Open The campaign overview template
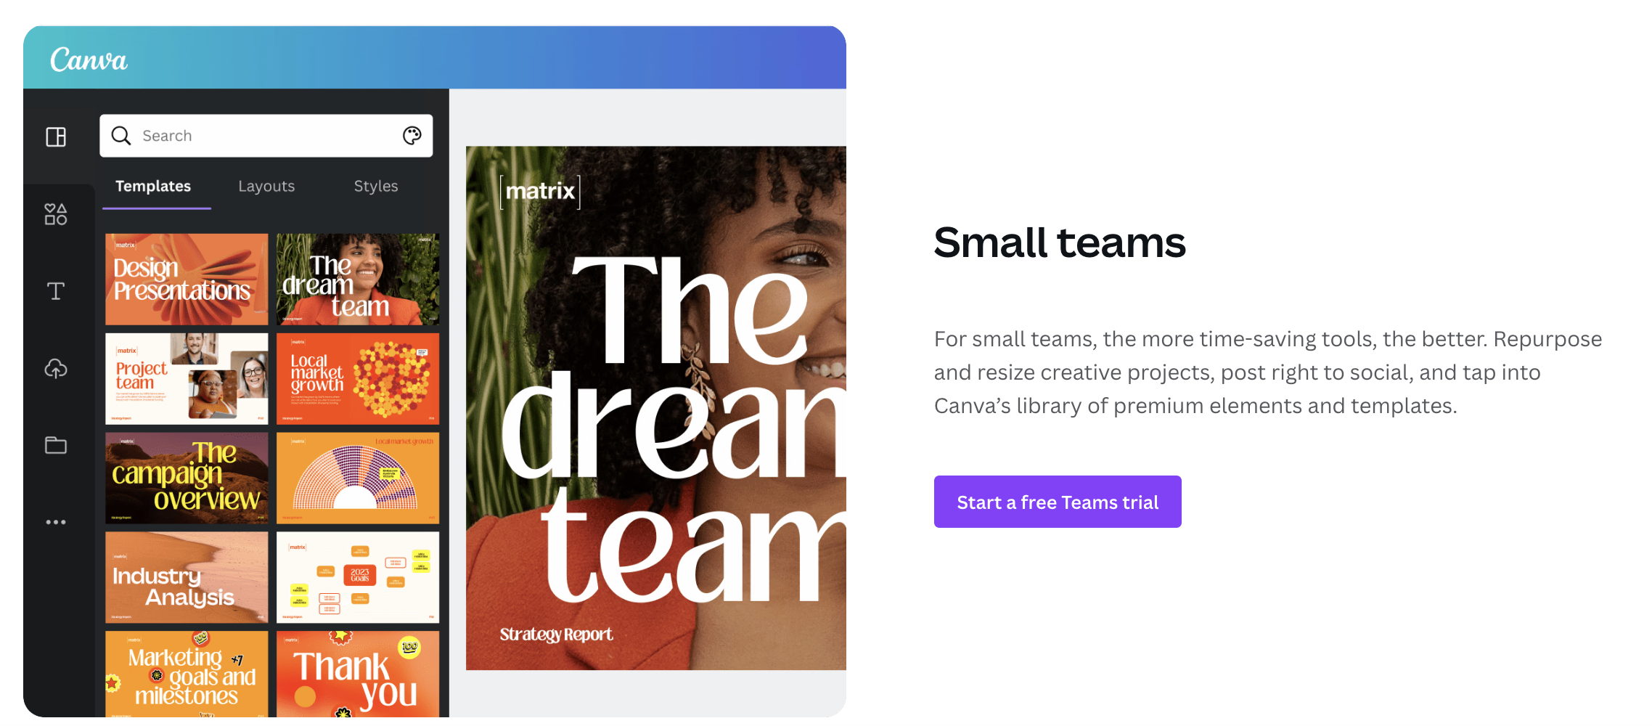Viewport: 1652px width, 726px height. (187, 478)
